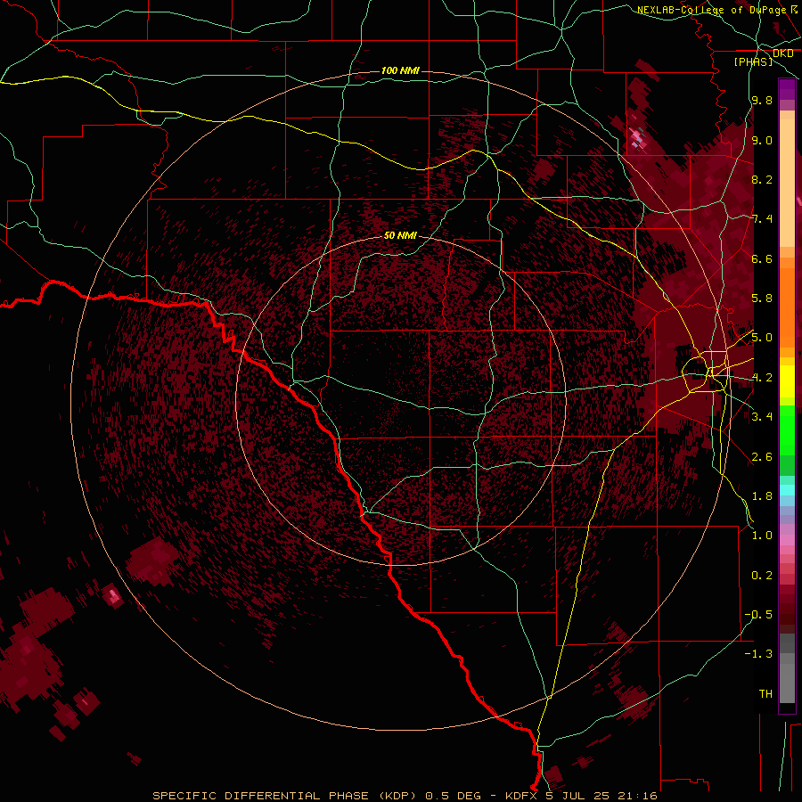Pick the bright green color bar segment
The image size is (802, 802).
coord(787,430)
